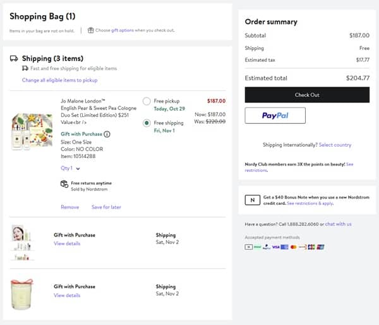Pay with the PayPal button
Screen dimensions: 379x325
pos(275,116)
